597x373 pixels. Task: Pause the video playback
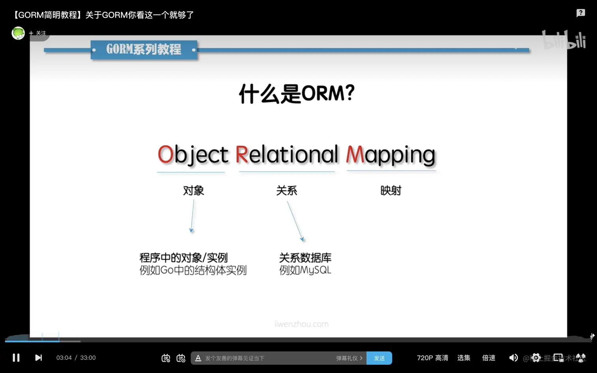click(x=16, y=358)
